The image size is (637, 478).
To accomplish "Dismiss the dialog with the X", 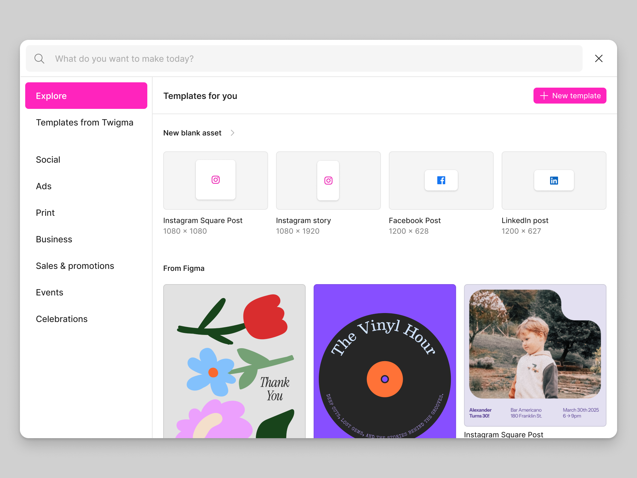I will (599, 58).
